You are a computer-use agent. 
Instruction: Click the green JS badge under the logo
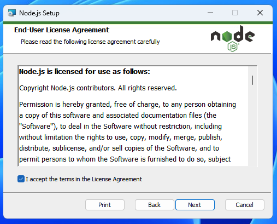point(233,47)
